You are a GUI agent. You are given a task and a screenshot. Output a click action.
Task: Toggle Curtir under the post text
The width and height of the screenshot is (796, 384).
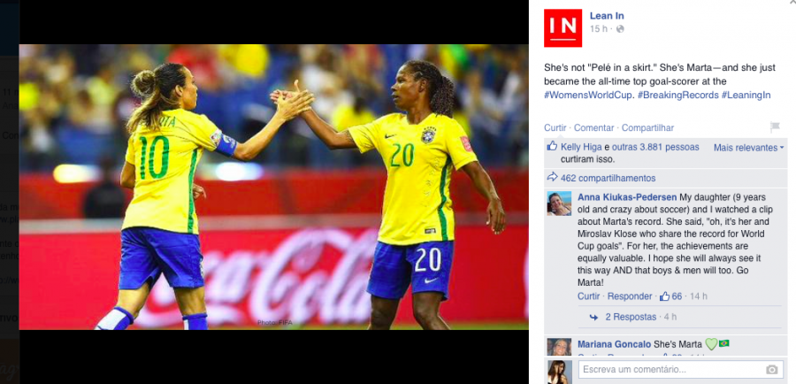555,128
